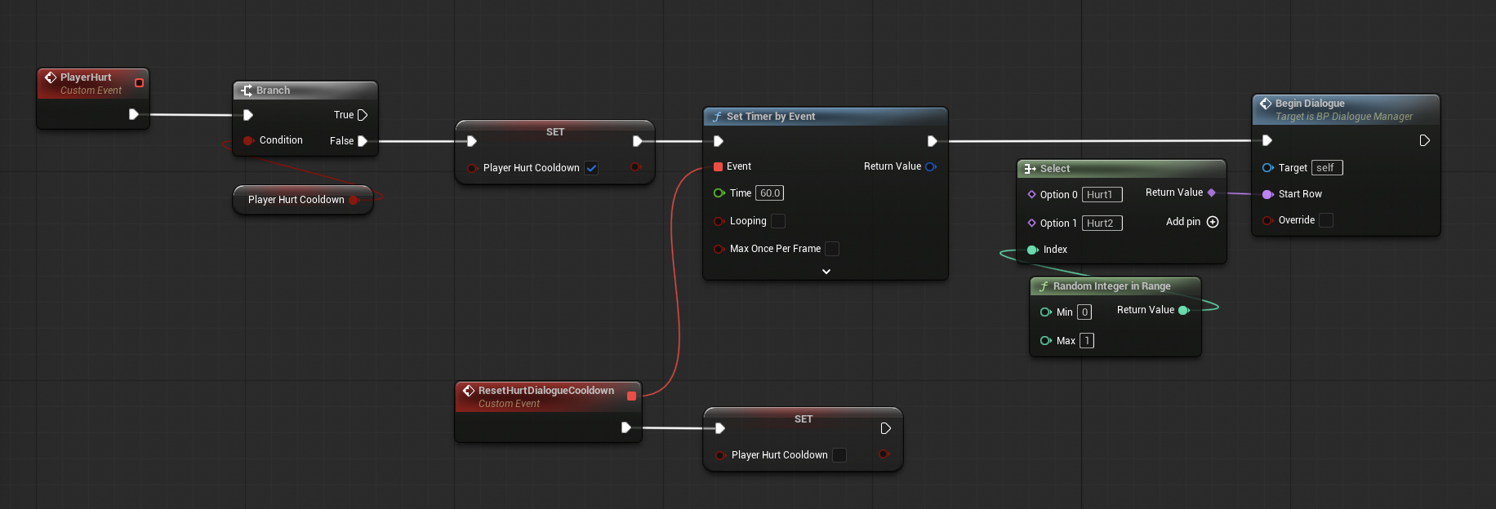Click Random Integer Return Value pin
Viewport: 1496px width, 509px height.
(1184, 310)
